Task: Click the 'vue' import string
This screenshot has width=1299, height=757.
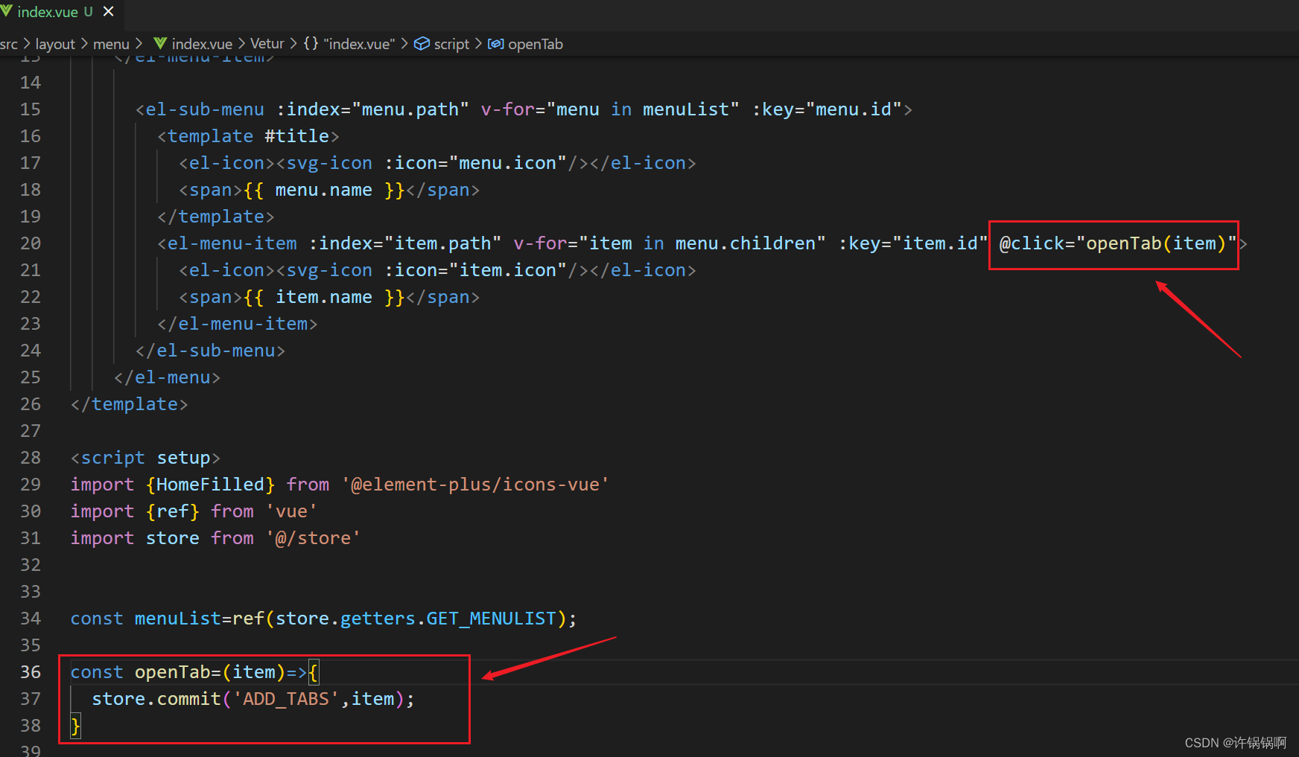Action: coord(292,511)
